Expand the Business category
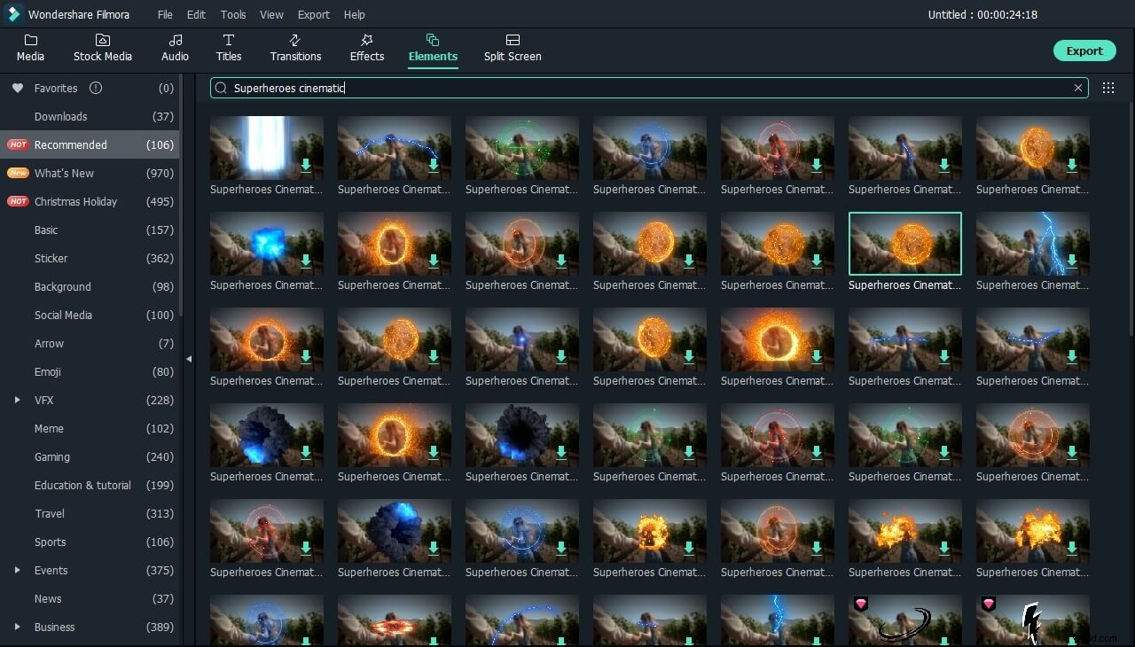 [18, 627]
